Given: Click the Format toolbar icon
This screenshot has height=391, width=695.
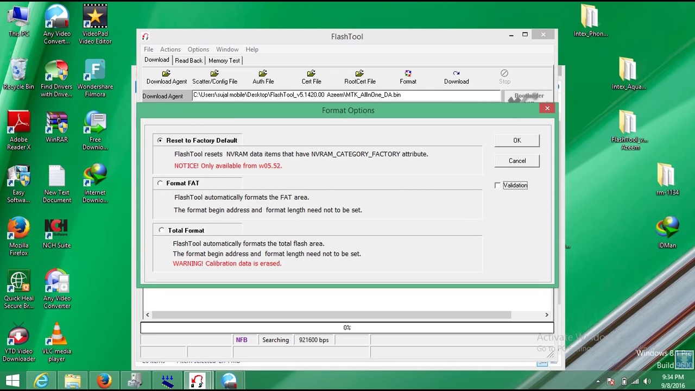Looking at the screenshot, I should 408,77.
